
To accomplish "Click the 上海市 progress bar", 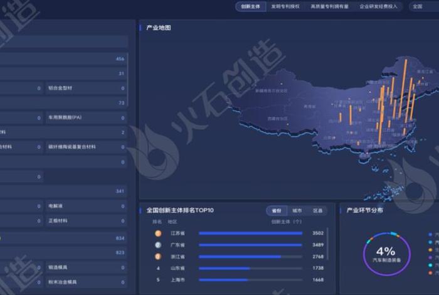I will [251, 280].
